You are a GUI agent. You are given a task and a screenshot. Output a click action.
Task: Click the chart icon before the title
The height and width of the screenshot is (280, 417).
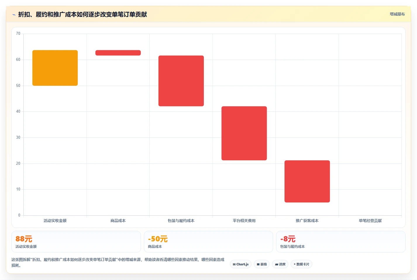point(14,15)
